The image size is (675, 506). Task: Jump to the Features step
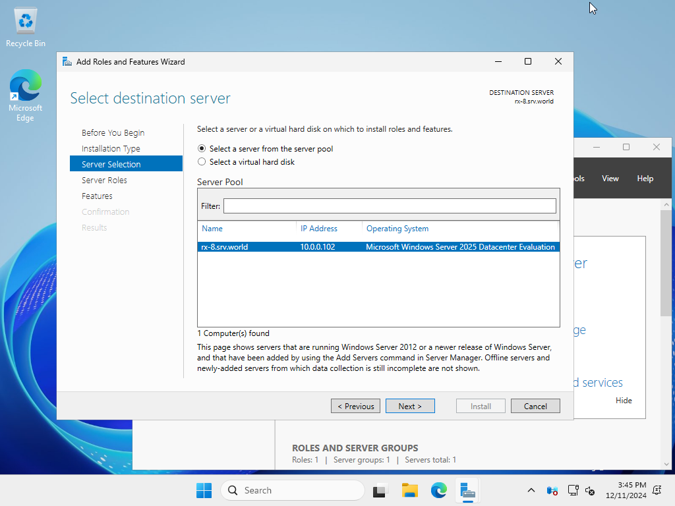click(x=97, y=196)
